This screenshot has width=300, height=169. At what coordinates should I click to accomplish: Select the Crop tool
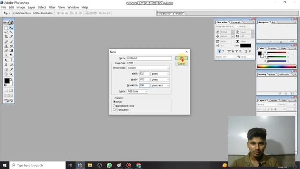click(x=6, y=37)
